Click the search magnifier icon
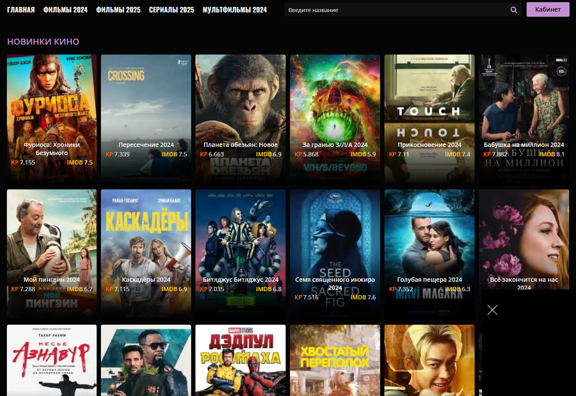576x396 pixels. (514, 10)
